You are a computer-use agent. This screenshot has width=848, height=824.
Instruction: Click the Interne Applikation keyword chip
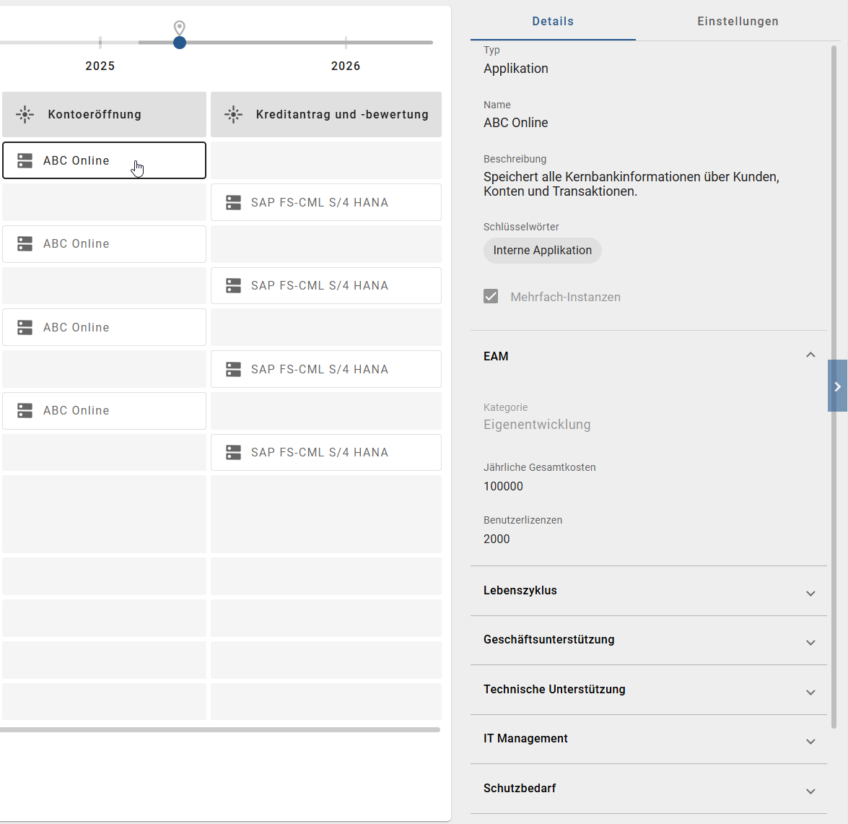[x=542, y=251]
